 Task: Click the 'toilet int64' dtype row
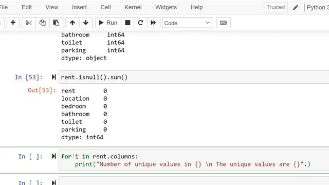click(93, 43)
